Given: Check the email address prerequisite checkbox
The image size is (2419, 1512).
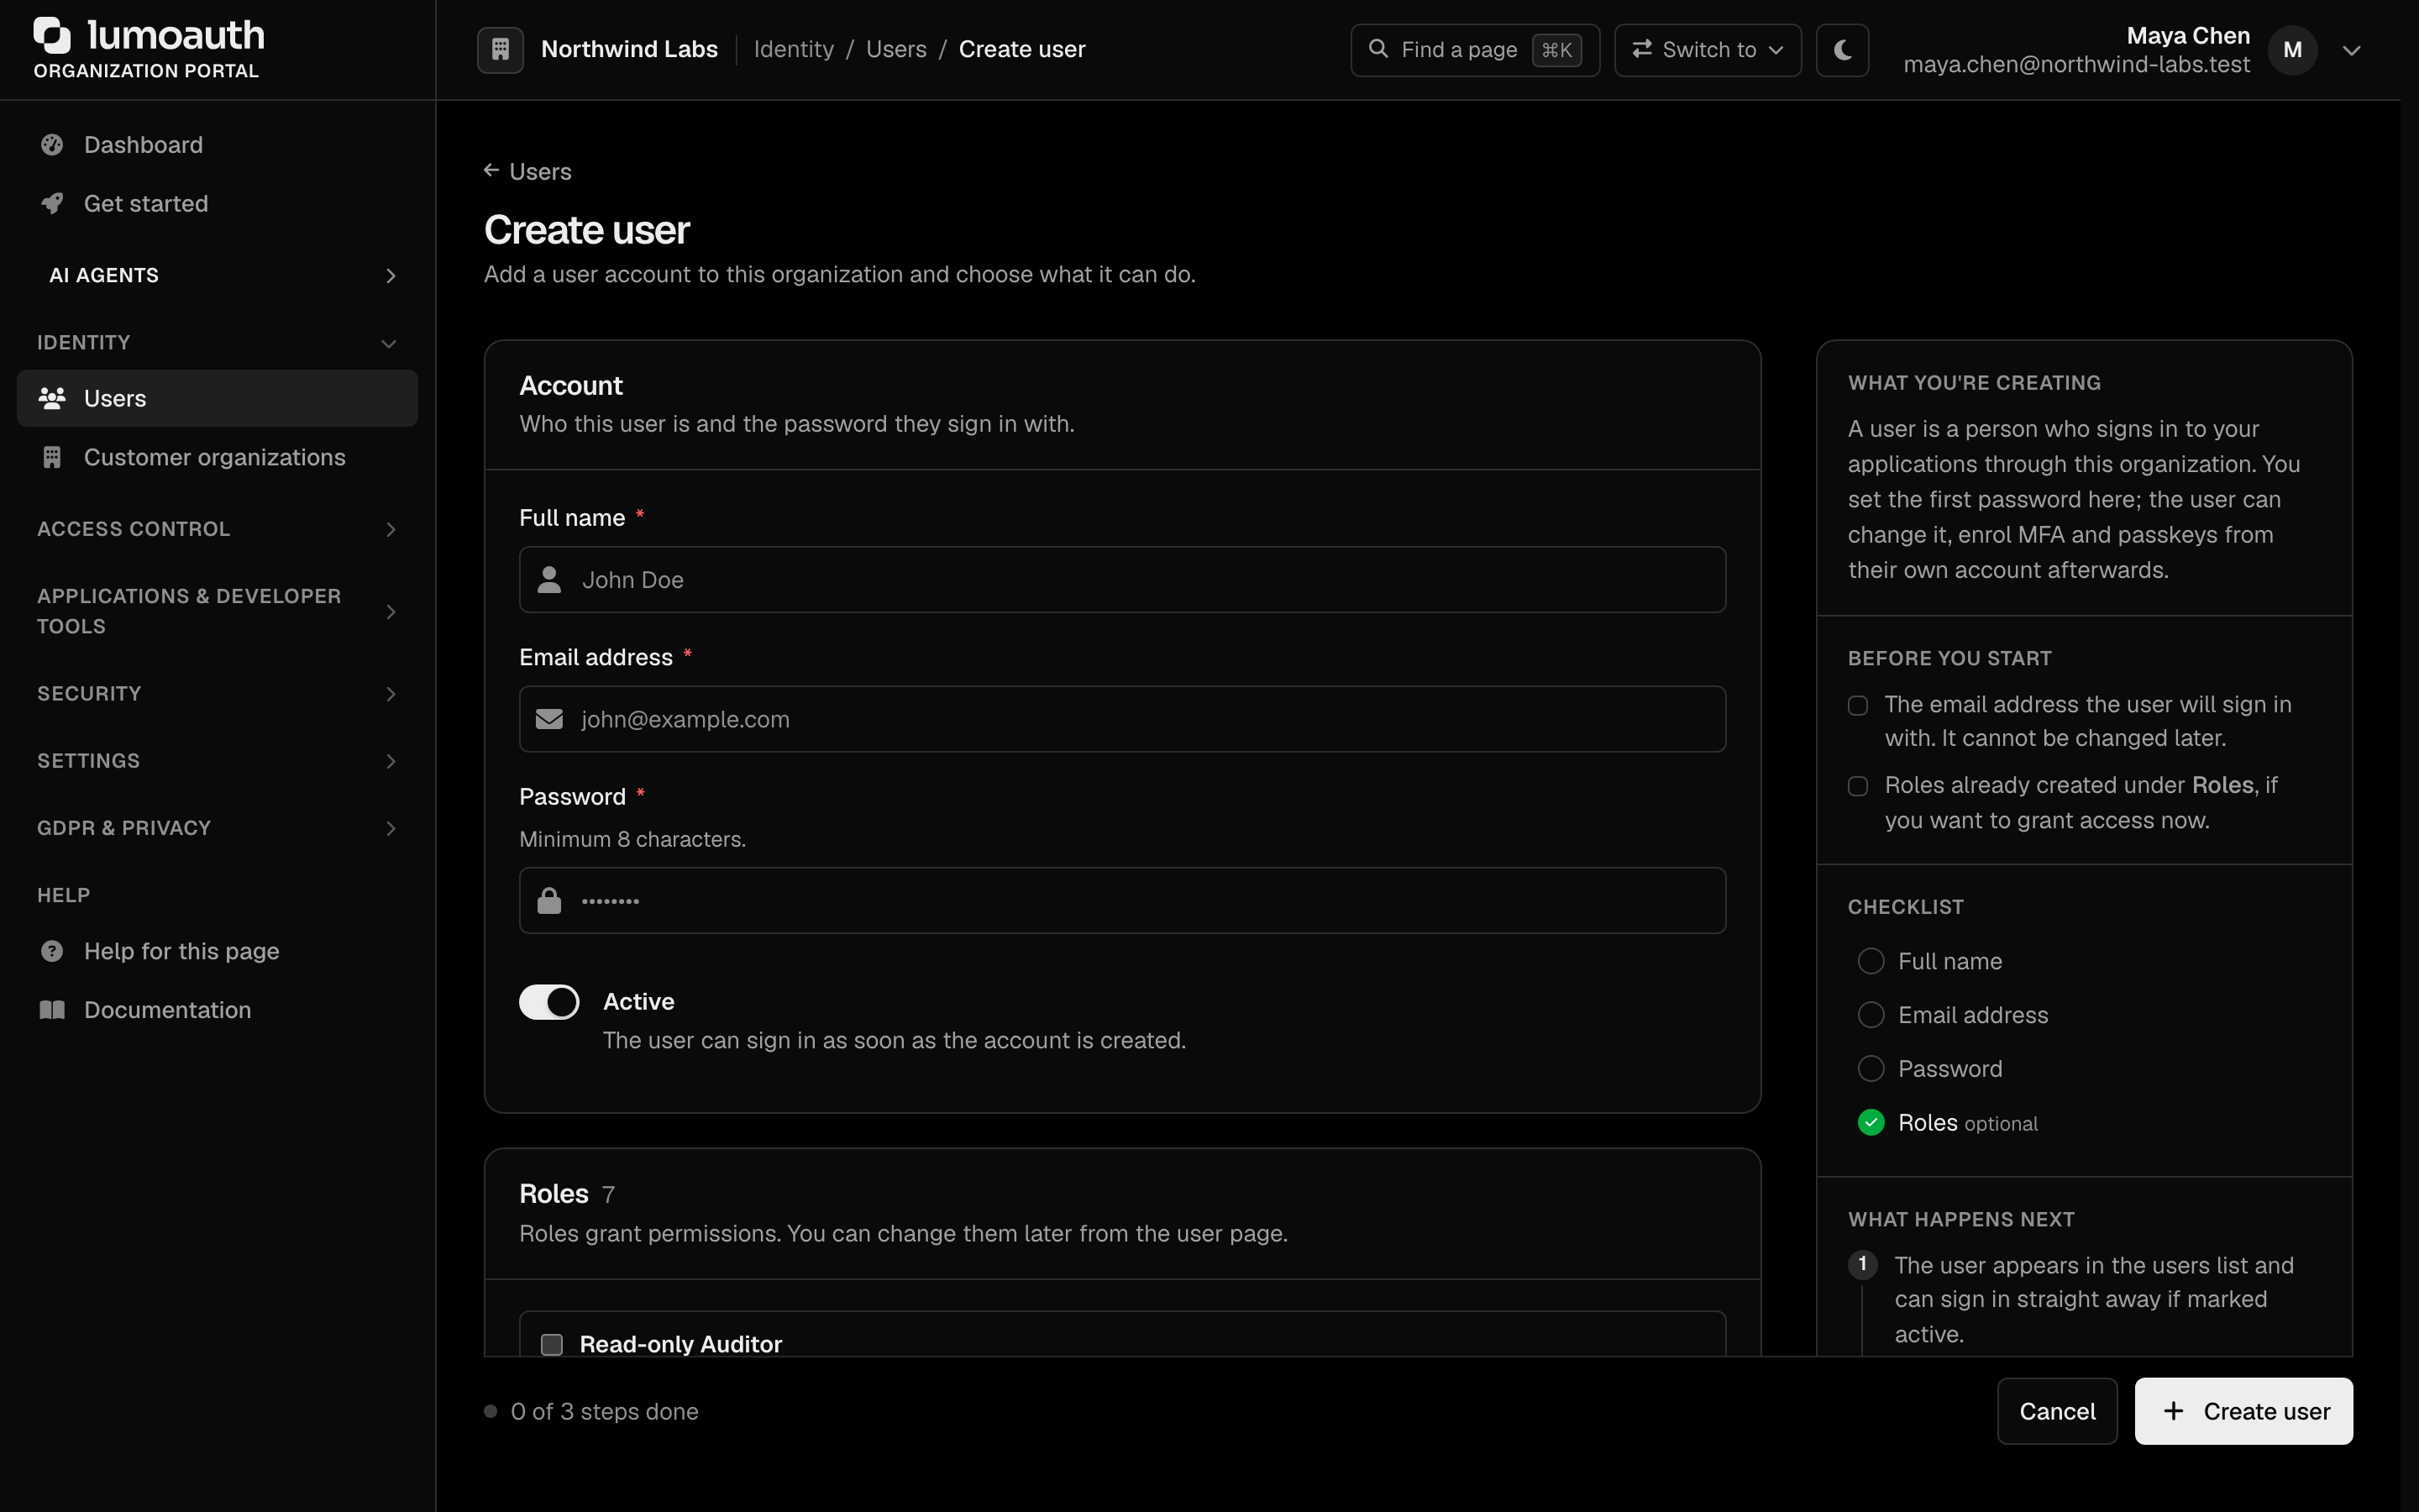Looking at the screenshot, I should click(x=1858, y=706).
